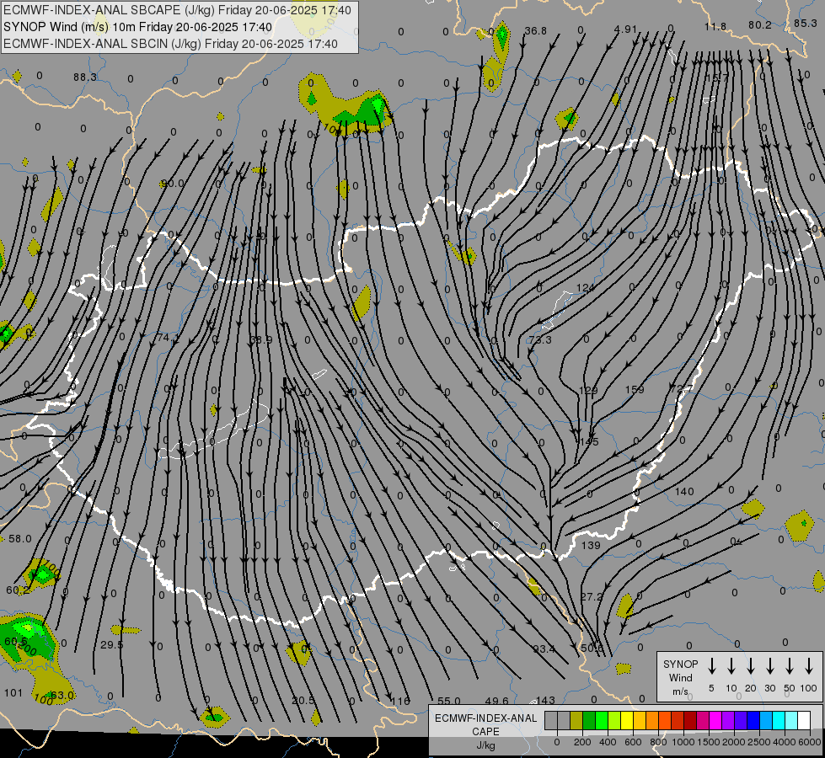
Task: Click the 400 tick label on the colorbar
Action: pyautogui.click(x=608, y=742)
